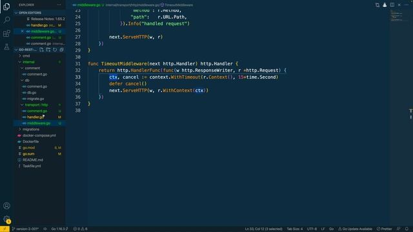The height and width of the screenshot is (232, 413).
Task: Open the Explorer view in activity bar
Action: click(6, 6)
